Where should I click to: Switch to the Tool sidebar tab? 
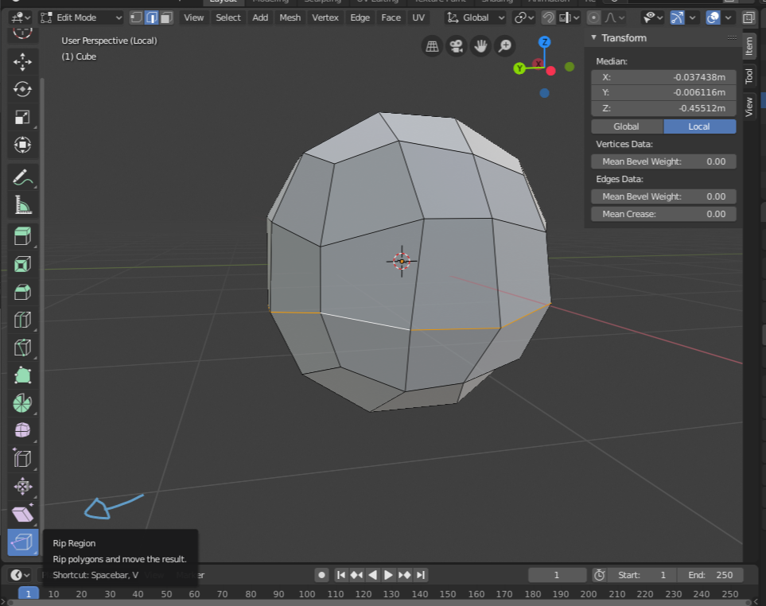[749, 76]
